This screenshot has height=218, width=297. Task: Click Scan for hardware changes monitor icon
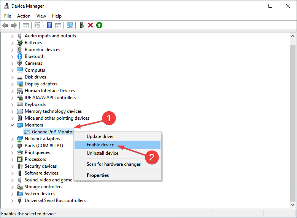(x=70, y=25)
